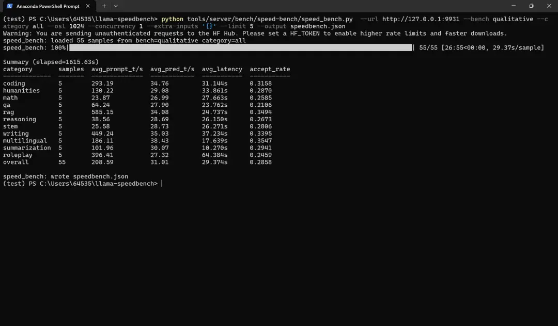Click the HF_TOKEN warning line
This screenshot has width=558, height=326.
tap(255, 34)
